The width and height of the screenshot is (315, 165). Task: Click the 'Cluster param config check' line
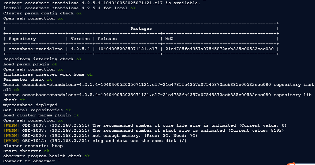tap(38, 13)
